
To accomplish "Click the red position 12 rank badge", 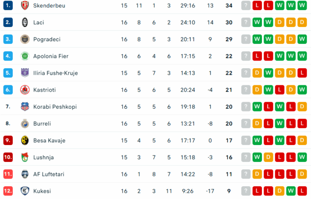I will (x=8, y=191).
